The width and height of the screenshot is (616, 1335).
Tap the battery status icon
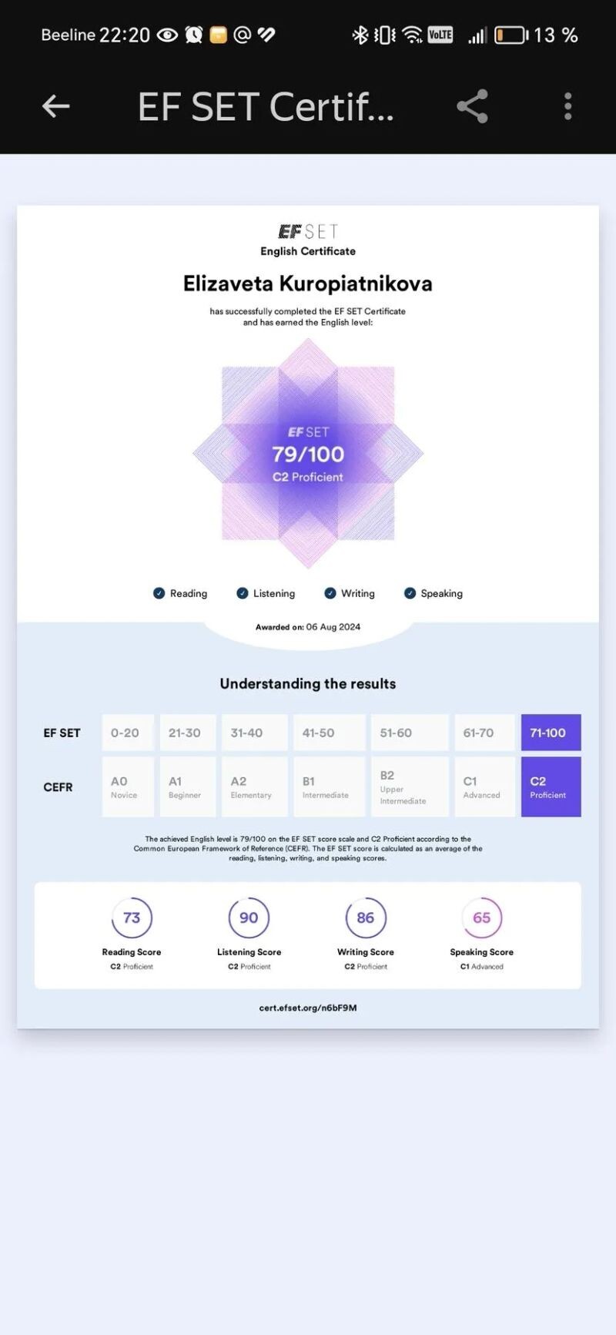point(510,35)
